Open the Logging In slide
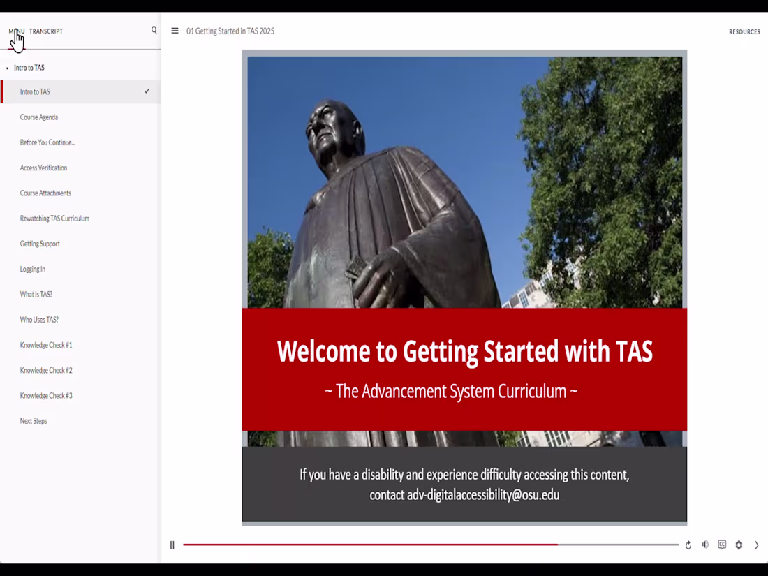Image resolution: width=768 pixels, height=576 pixels. click(x=33, y=269)
